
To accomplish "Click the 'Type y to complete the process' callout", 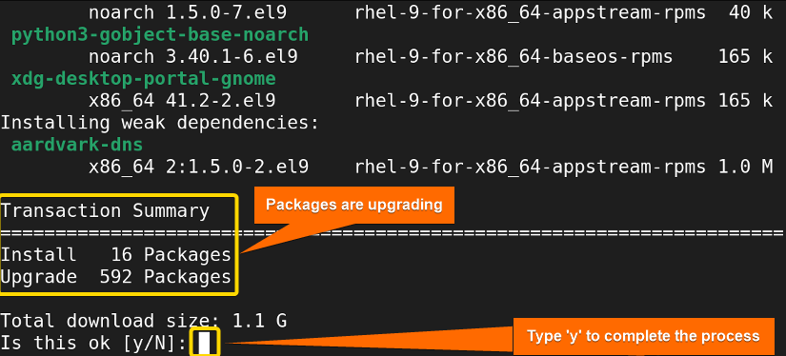I will [643, 335].
